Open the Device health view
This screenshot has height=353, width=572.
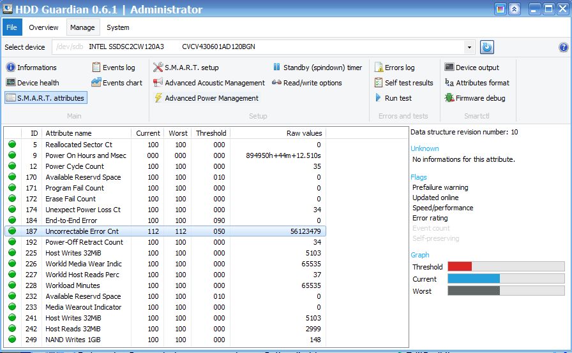click(33, 83)
